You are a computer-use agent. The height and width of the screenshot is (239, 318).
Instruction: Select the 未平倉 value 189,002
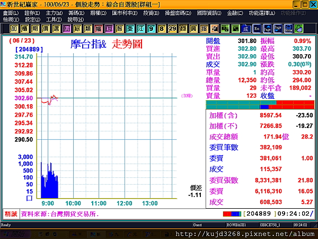point(300,88)
